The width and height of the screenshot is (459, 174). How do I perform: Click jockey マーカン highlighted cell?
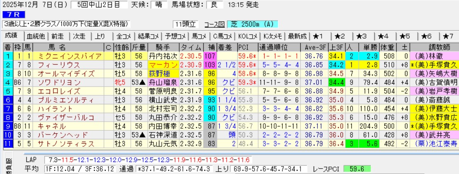pos(163,64)
